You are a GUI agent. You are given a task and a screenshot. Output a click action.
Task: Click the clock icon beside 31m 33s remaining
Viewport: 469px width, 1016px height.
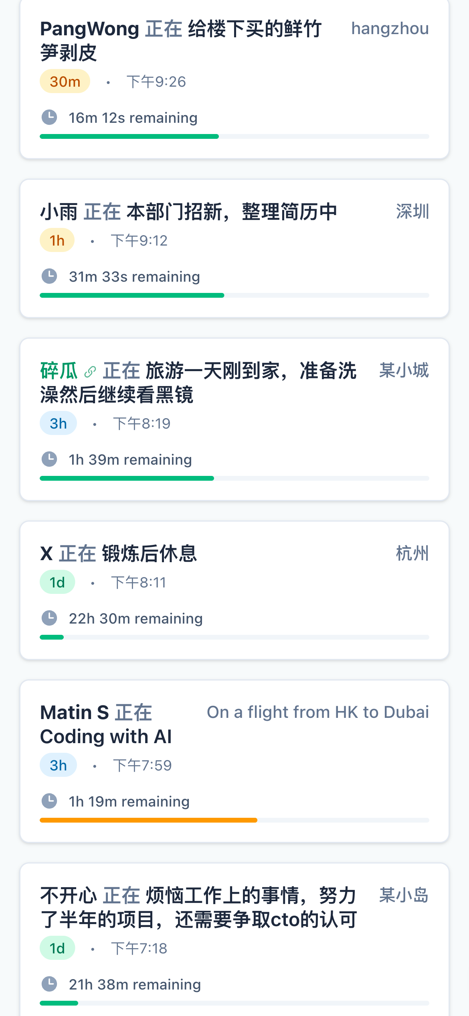tap(49, 276)
